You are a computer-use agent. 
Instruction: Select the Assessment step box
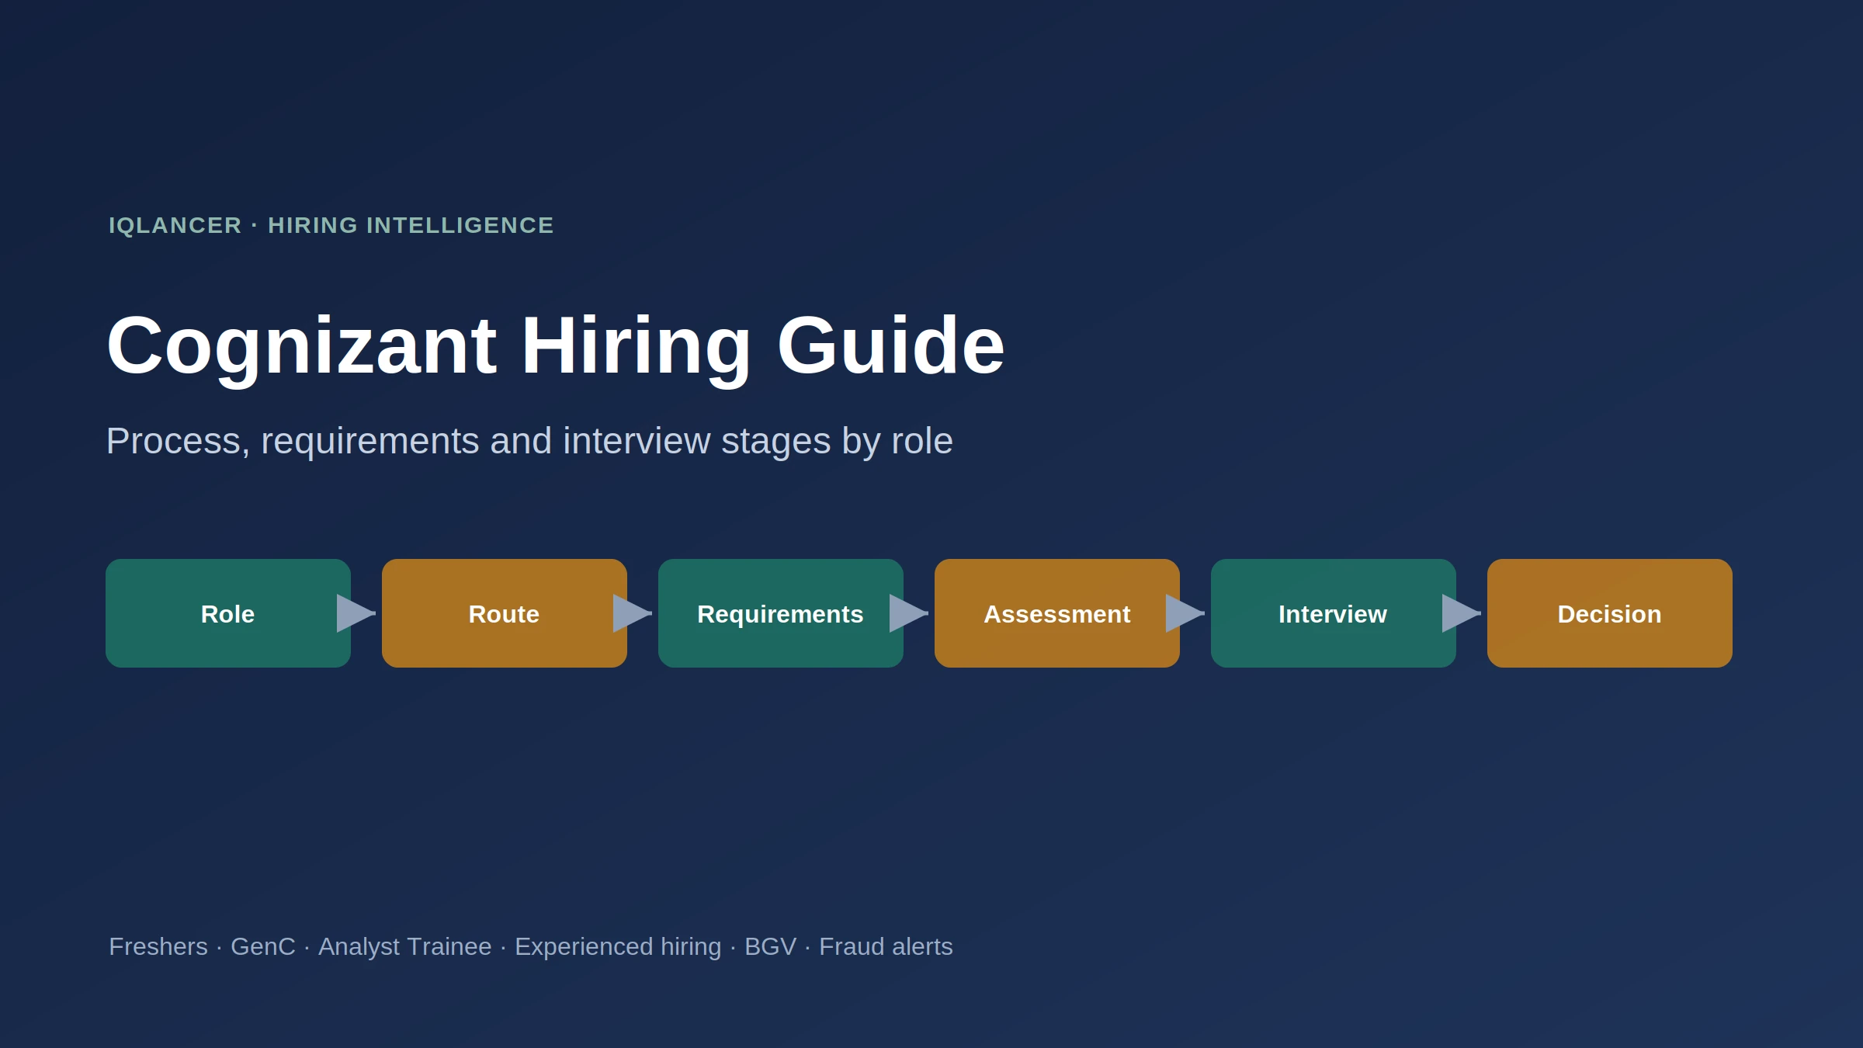(x=1057, y=613)
